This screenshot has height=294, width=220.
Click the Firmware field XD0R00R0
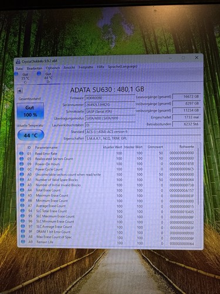click(x=110, y=98)
